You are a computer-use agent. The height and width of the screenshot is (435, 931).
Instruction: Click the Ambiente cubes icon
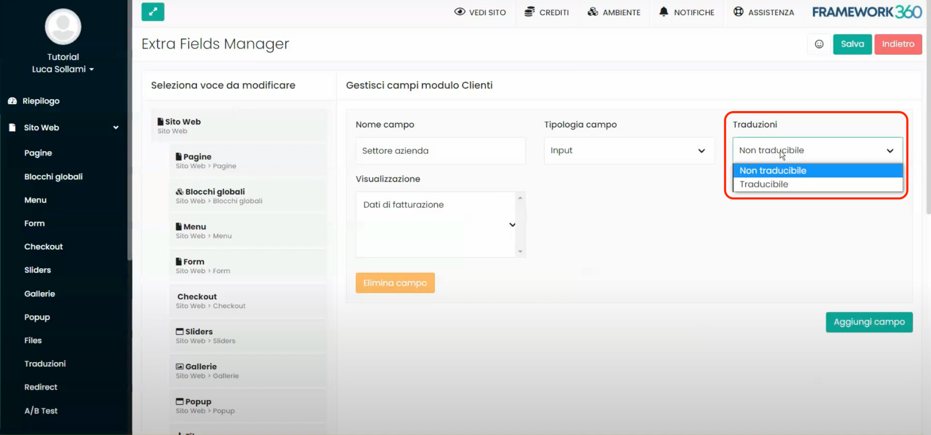(x=593, y=12)
